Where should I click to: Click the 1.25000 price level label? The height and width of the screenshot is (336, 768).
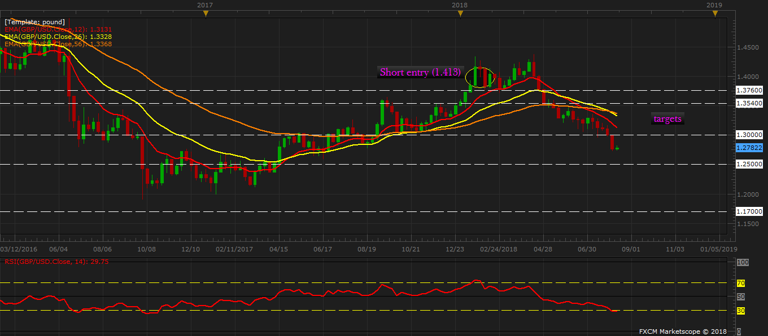click(x=749, y=165)
